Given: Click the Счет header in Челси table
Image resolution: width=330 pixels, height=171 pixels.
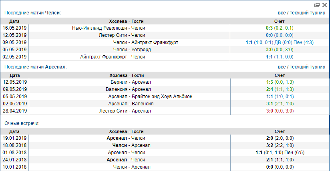Looking at the screenshot, I should tap(280, 21).
